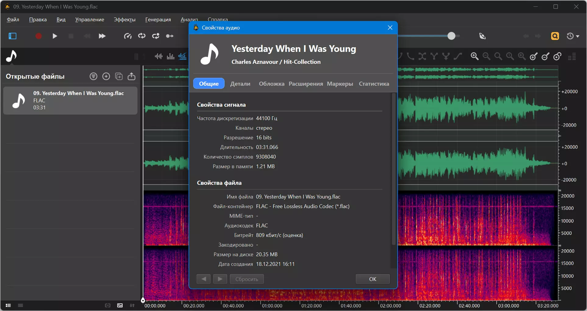The image size is (587, 311).
Task: Switch to detailed list view icon at bottom-left
Action: pos(8,306)
